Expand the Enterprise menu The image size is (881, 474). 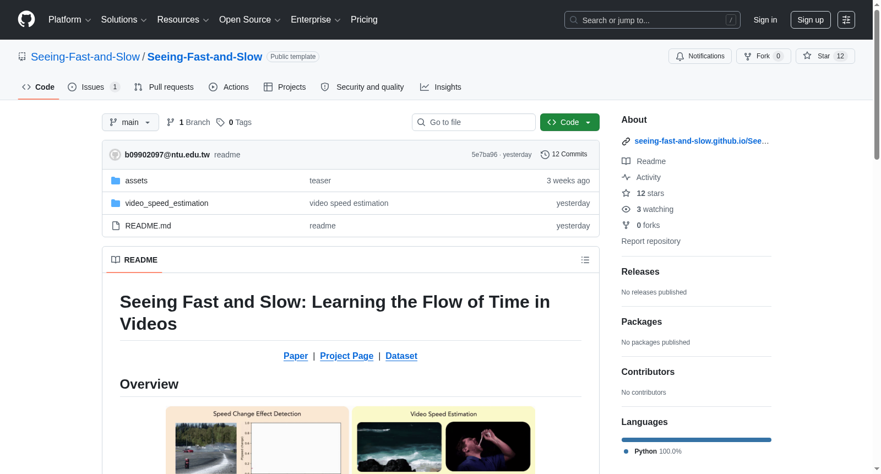click(316, 20)
